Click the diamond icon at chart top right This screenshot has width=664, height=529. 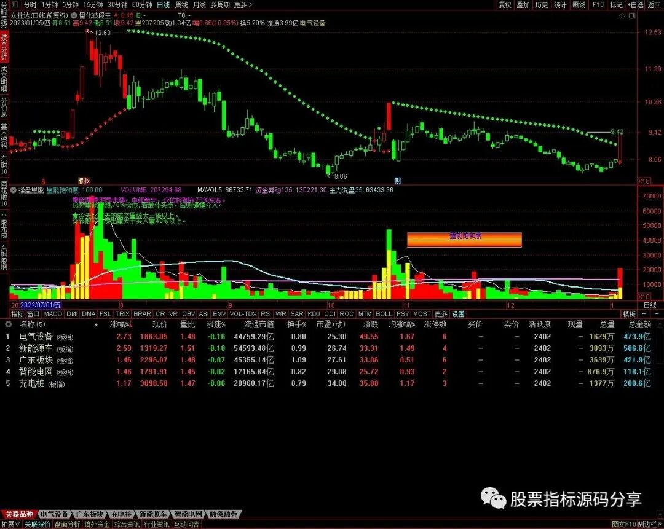622,15
